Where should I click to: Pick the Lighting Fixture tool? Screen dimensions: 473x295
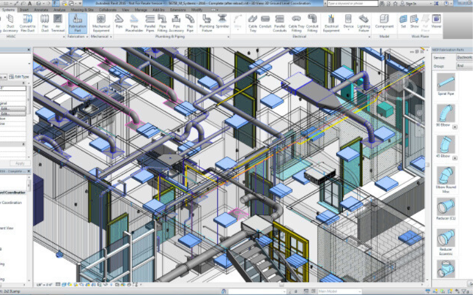pyautogui.click(x=364, y=25)
